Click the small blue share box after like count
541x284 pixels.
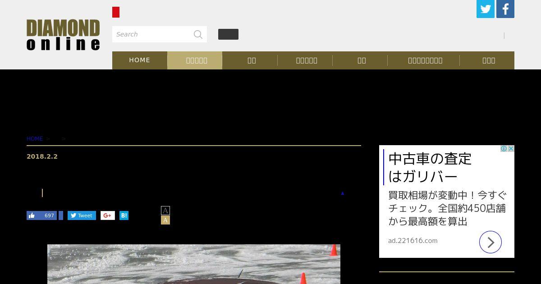(61, 215)
